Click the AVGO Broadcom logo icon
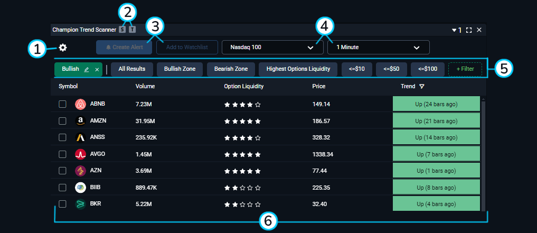This screenshot has width=537, height=233. pos(80,154)
